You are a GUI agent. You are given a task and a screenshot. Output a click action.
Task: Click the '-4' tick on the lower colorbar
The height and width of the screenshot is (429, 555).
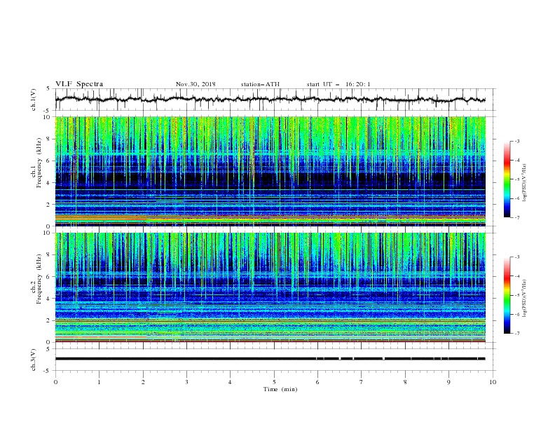pyautogui.click(x=516, y=276)
